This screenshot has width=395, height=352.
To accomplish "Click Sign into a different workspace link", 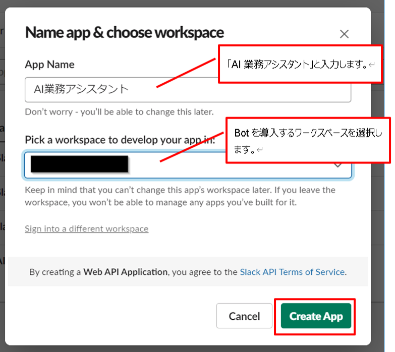I will click(x=86, y=229).
